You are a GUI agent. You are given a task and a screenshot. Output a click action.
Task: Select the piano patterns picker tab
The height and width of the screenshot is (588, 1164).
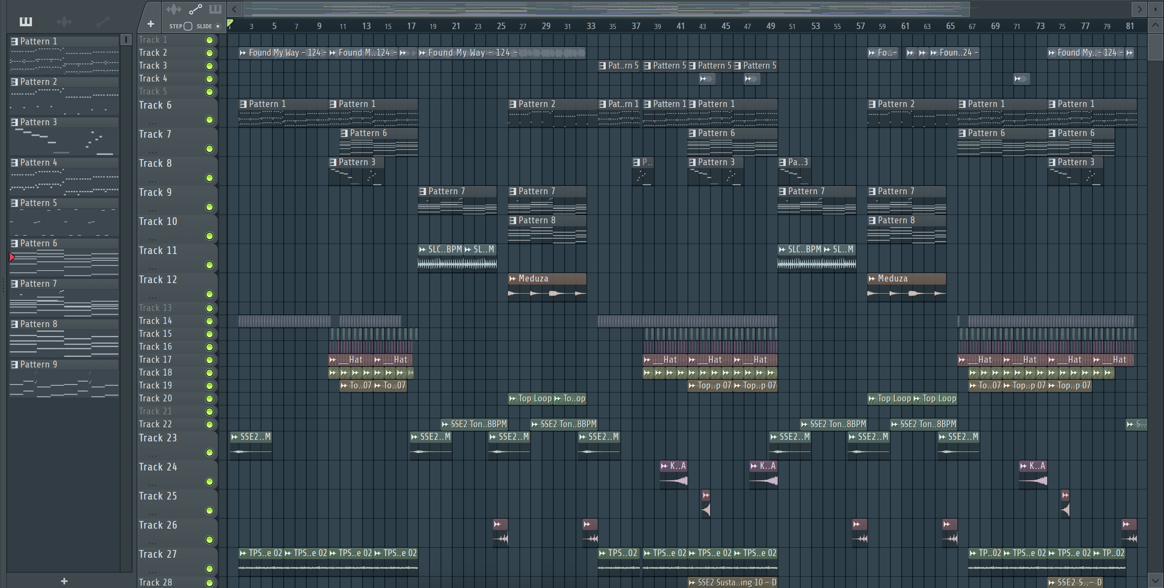(x=26, y=21)
